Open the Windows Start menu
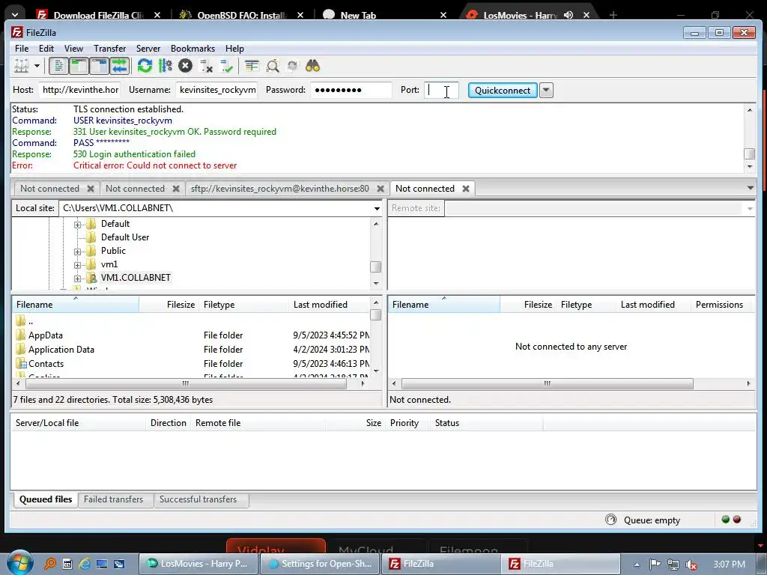This screenshot has height=575, width=767. (x=19, y=563)
